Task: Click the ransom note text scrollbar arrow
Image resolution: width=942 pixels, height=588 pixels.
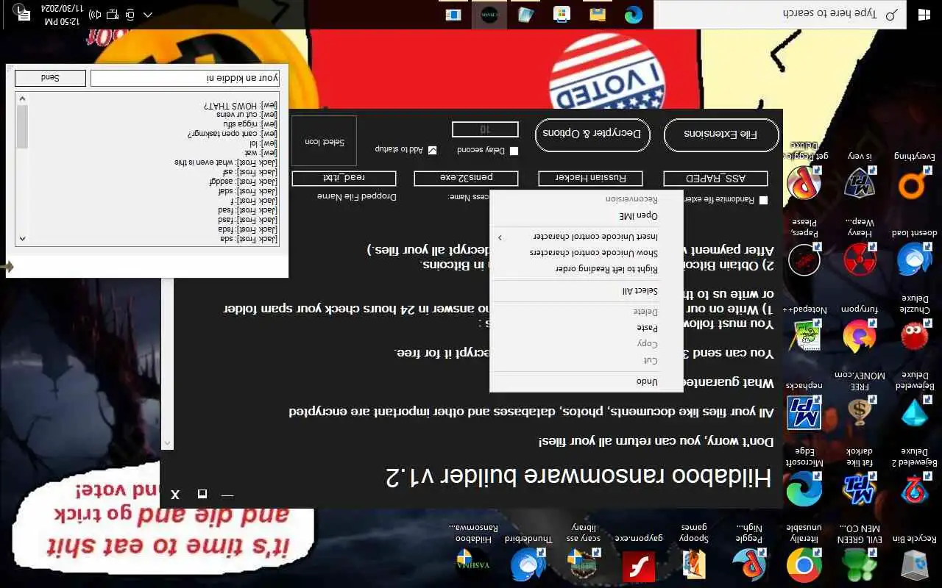Action: click(x=167, y=442)
